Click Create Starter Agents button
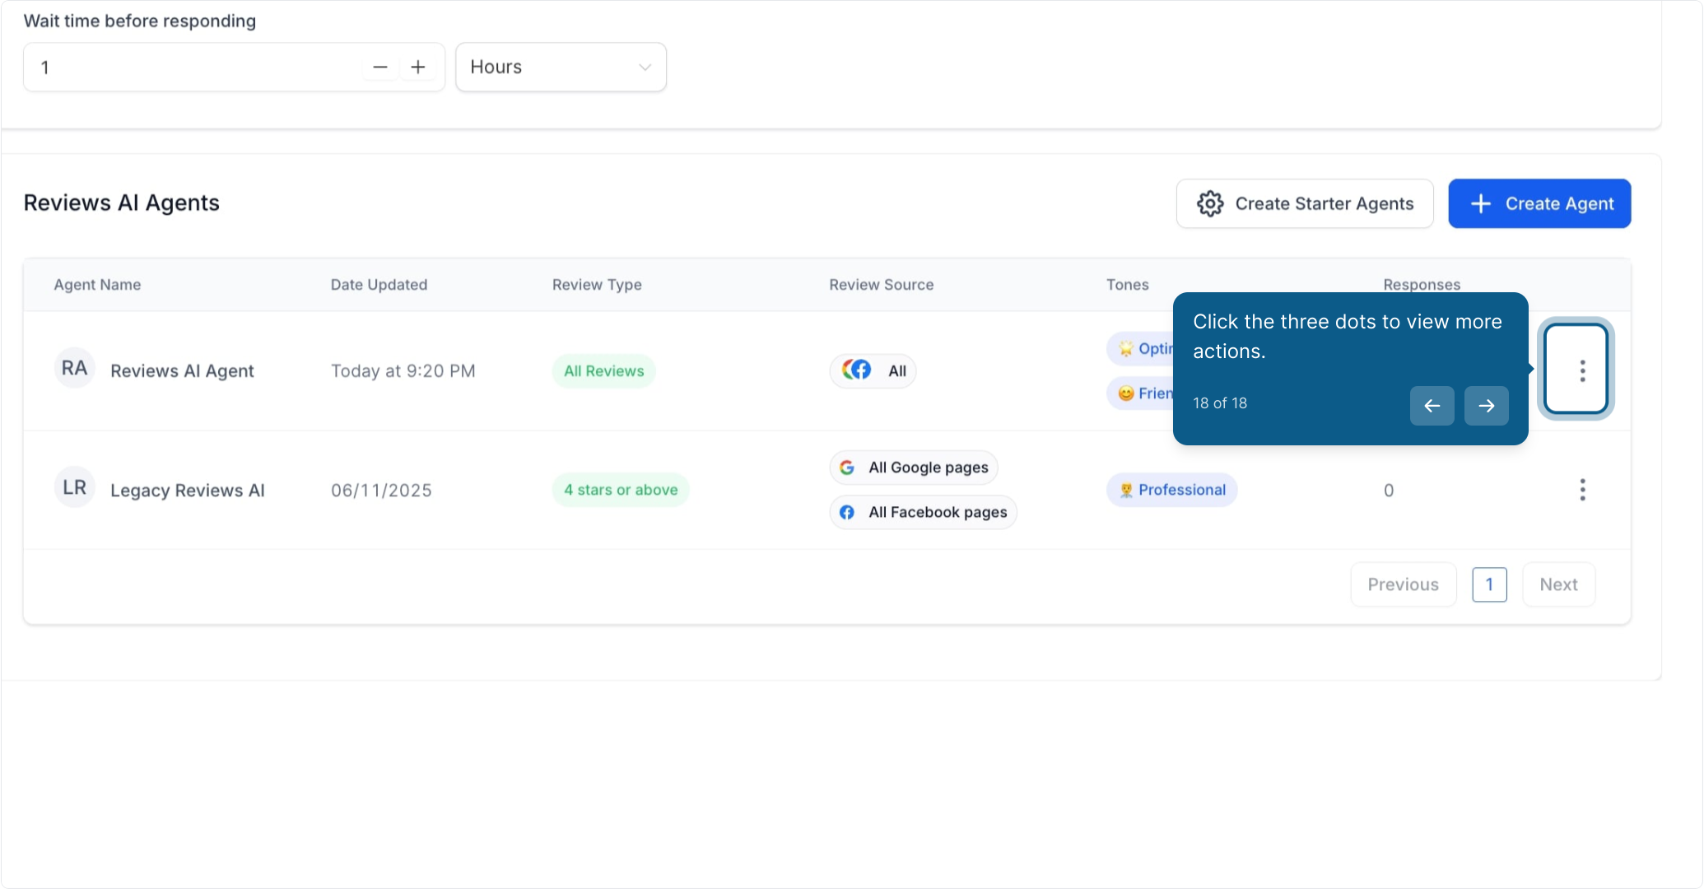The height and width of the screenshot is (889, 1704). [1305, 203]
